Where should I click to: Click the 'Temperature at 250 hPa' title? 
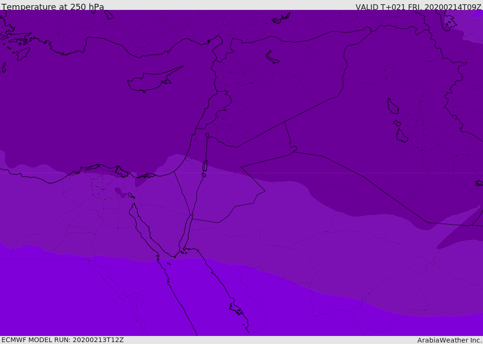pyautogui.click(x=53, y=7)
